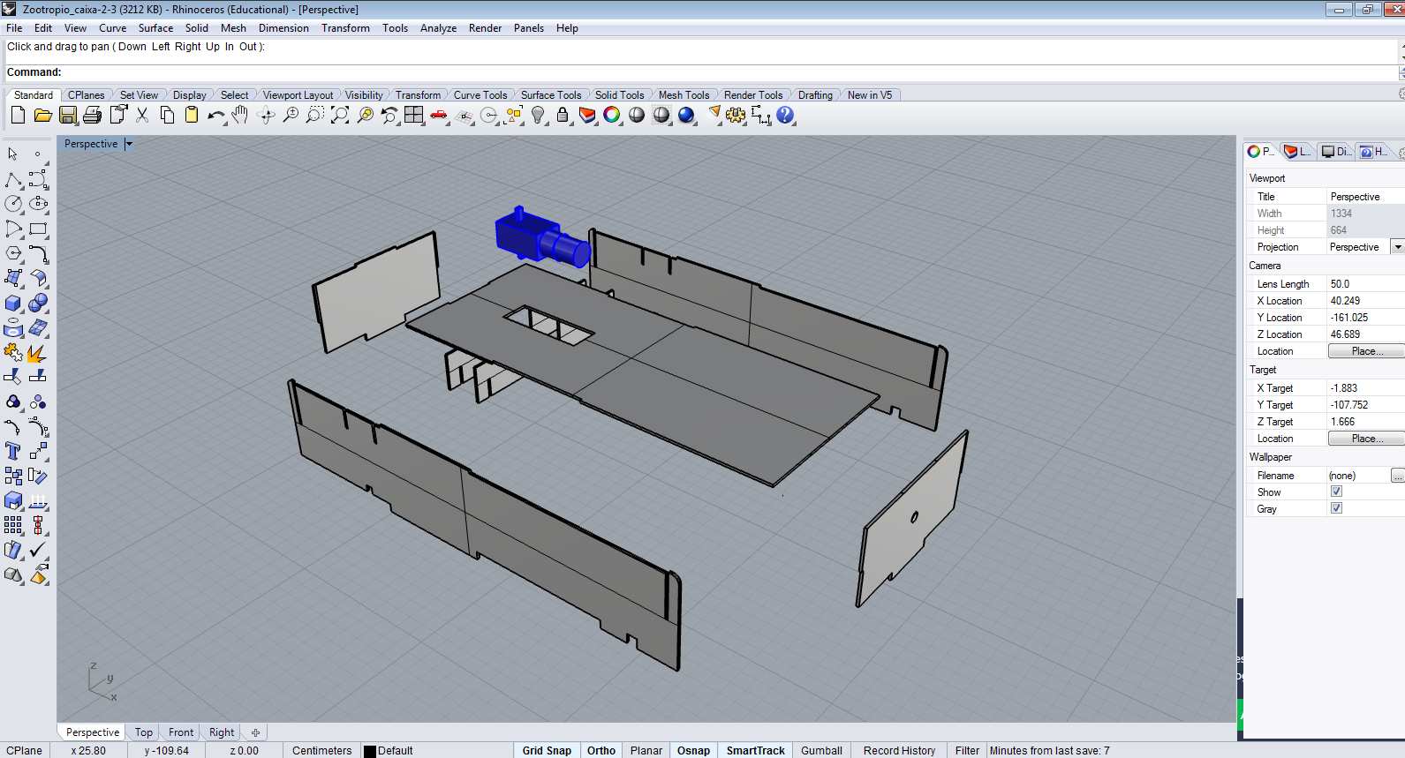Open the Centimeters units menu in status bar
Viewport: 1405px width, 758px height.
321,750
